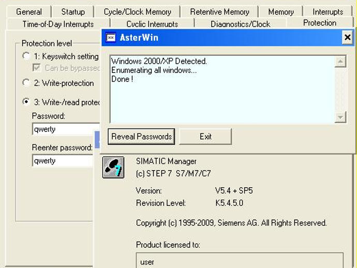The width and height of the screenshot is (357, 268).
Task: Select Keyswitch setting protection level
Action: tap(26, 56)
